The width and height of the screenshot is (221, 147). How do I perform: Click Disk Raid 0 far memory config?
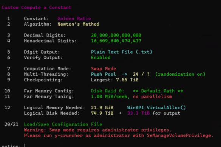coord(107,91)
